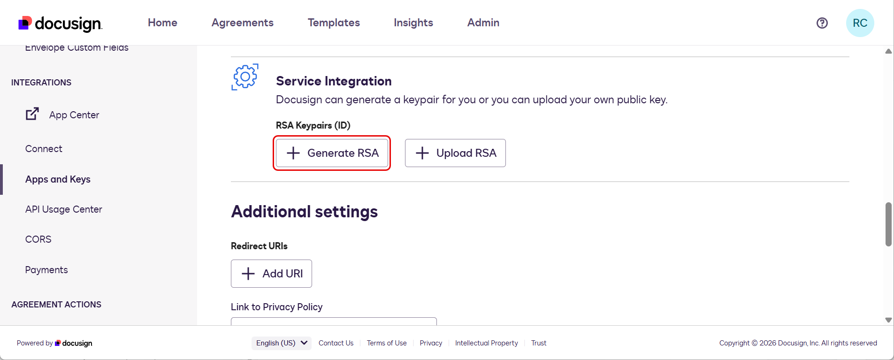This screenshot has width=894, height=360.
Task: Go to the Home tab
Action: pyautogui.click(x=162, y=23)
